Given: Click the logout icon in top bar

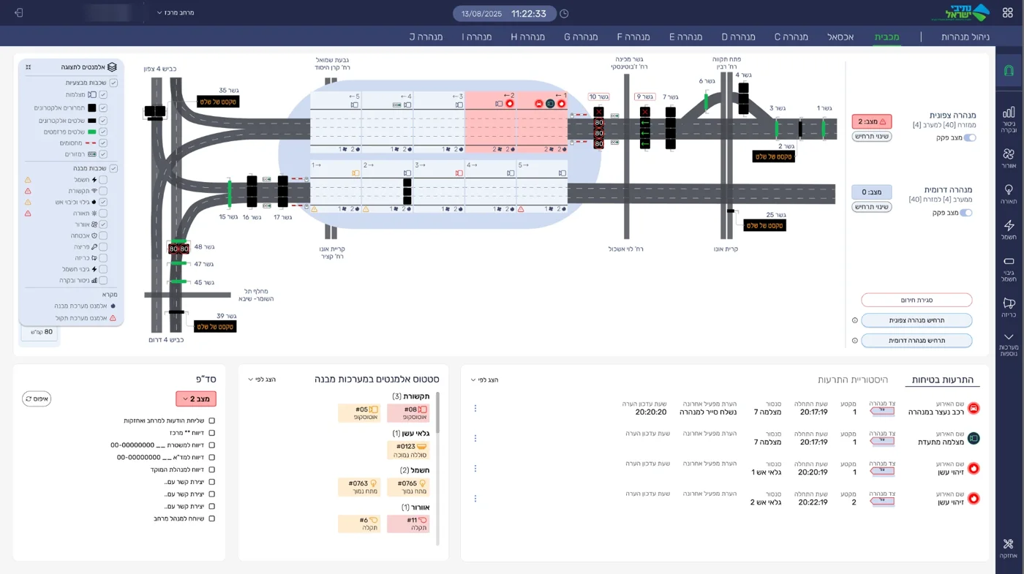Looking at the screenshot, I should [18, 13].
